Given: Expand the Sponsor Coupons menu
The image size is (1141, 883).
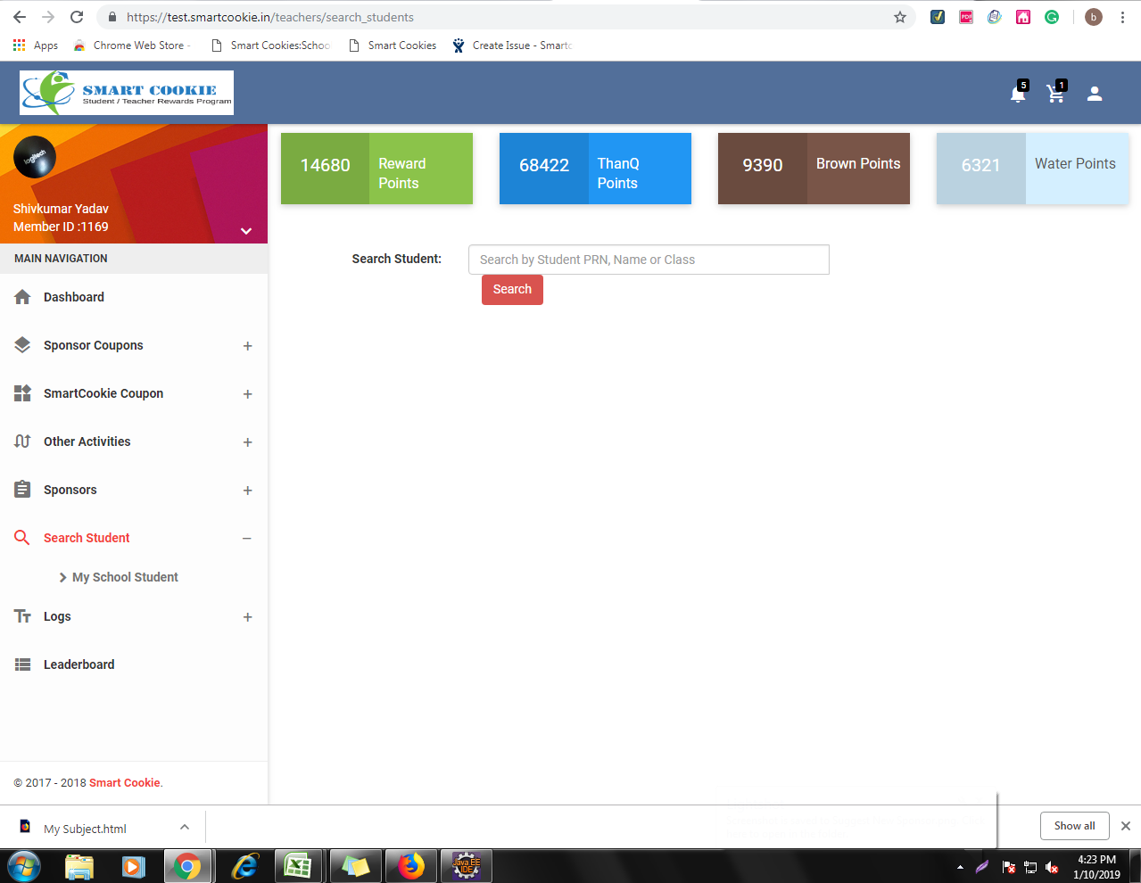Looking at the screenshot, I should [247, 346].
